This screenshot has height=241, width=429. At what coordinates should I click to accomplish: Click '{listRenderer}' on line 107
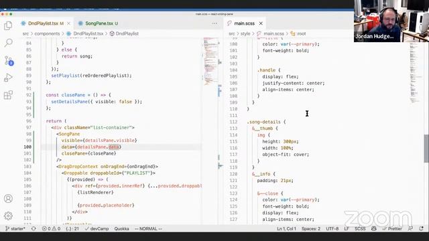pyautogui.click(x=95, y=192)
